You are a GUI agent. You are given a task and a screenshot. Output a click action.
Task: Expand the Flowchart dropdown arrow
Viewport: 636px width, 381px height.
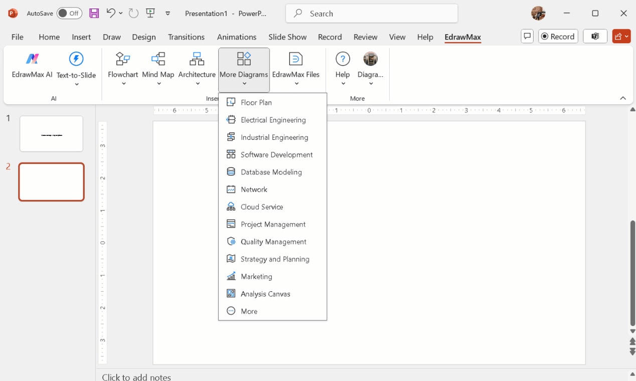pos(123,84)
